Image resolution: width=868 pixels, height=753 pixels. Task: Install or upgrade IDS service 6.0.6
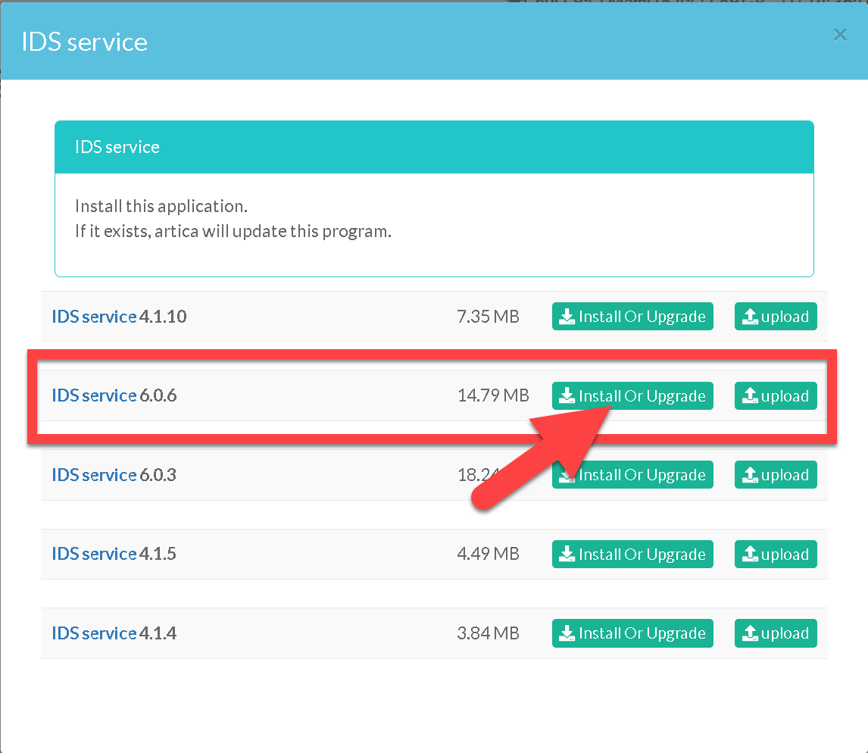[632, 396]
